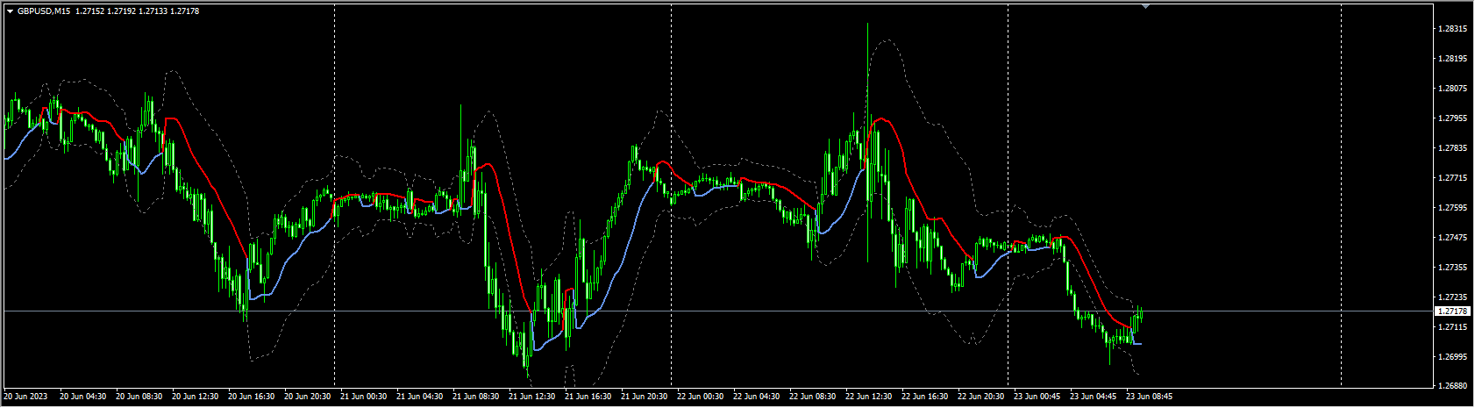Image resolution: width=1475 pixels, height=408 pixels.
Task: Click the 22 Jun 16:30 time label
Action: [925, 397]
